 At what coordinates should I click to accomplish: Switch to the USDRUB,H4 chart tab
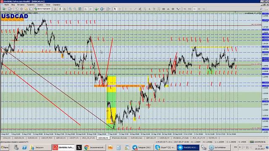[164, 138]
